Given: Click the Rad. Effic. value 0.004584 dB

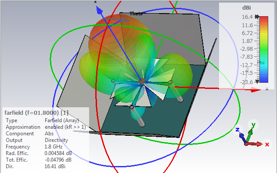Looking at the screenshot, I should pyautogui.click(x=58, y=153).
